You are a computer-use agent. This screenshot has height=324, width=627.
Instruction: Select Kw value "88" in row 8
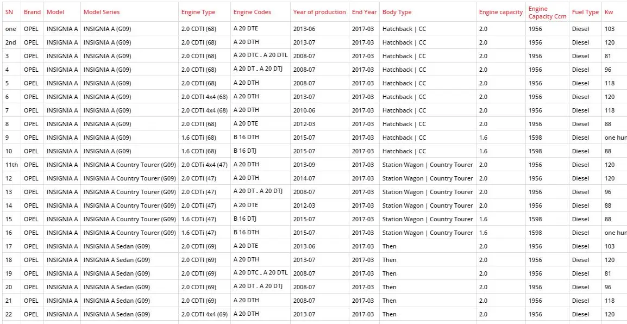coord(608,124)
